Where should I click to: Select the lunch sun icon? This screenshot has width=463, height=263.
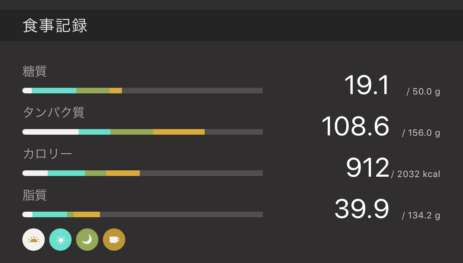pos(60,240)
